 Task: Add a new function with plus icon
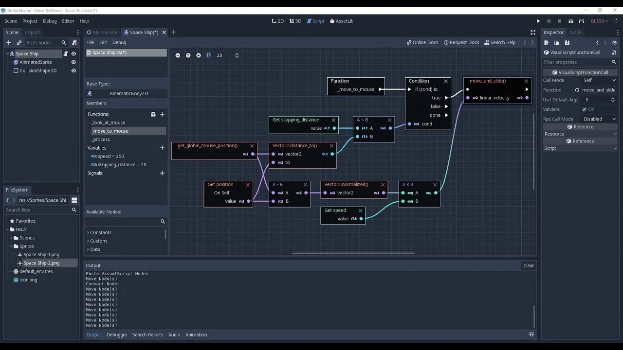162,114
